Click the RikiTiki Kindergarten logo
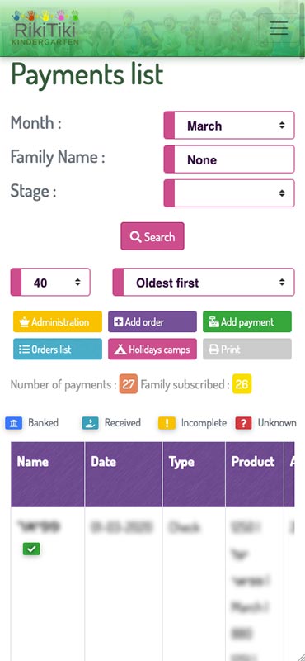This screenshot has width=305, height=661. click(x=45, y=28)
